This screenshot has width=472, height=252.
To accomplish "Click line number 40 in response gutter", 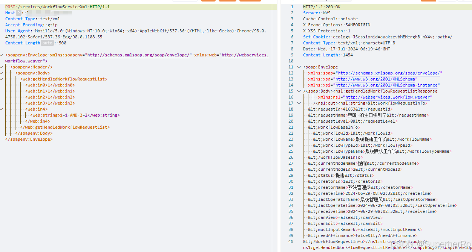I will click(x=291, y=241).
